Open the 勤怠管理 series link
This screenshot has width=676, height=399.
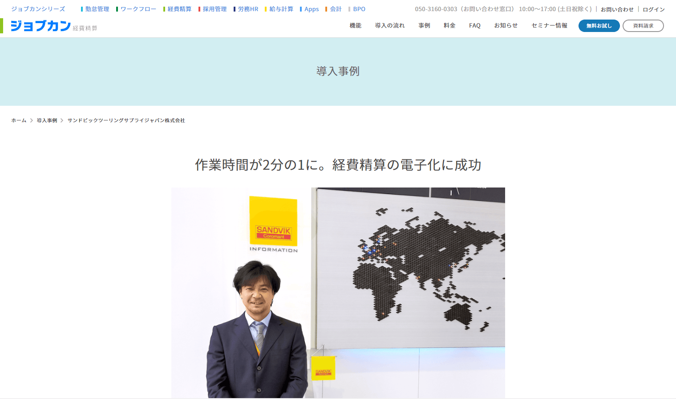tap(95, 9)
